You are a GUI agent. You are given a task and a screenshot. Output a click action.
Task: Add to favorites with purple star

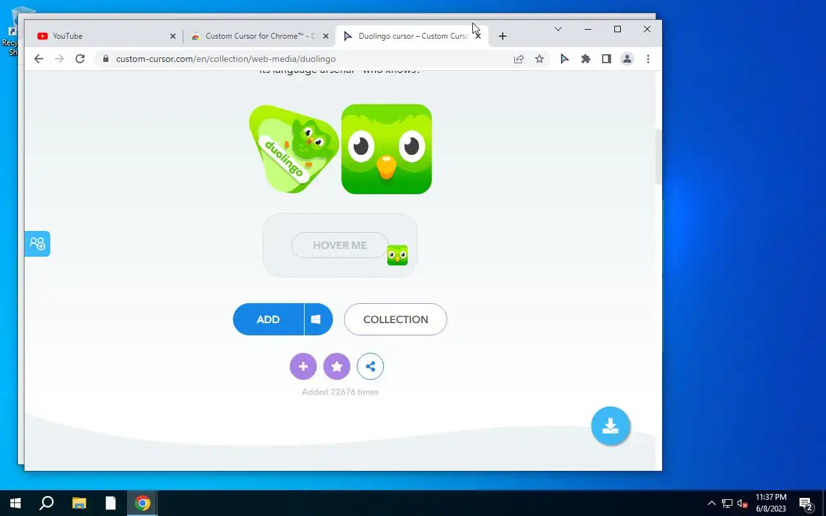point(337,366)
